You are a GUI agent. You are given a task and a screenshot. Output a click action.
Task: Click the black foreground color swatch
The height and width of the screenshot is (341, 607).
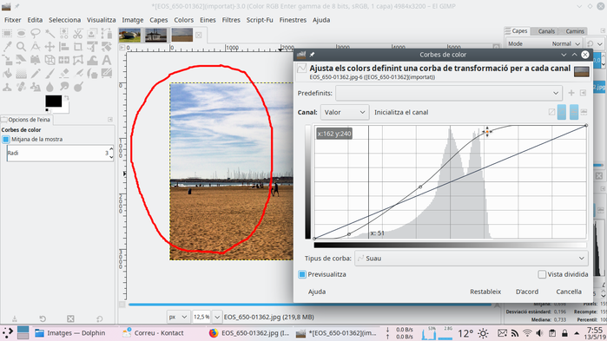click(54, 101)
